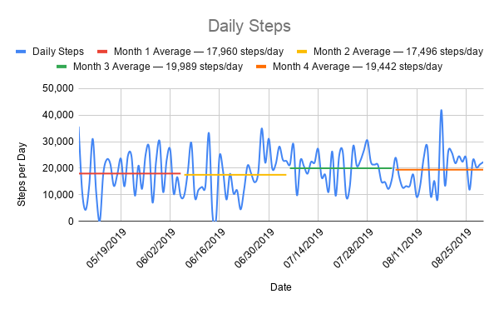Click the 40,000 y-axis label
499x309 pixels.
(58, 115)
